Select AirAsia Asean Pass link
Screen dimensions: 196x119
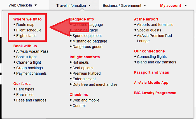(32, 51)
